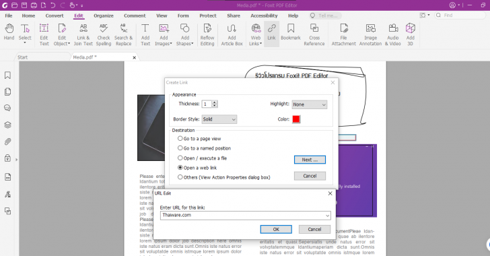
Task: Choose the Image Annotation tool
Action: click(370, 34)
